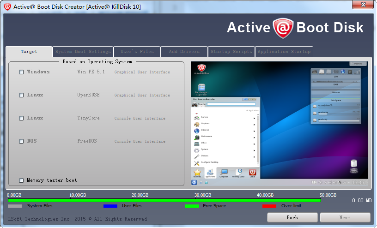Switch to the System Boot Settings tab
This screenshot has height=228, width=377.
point(83,52)
